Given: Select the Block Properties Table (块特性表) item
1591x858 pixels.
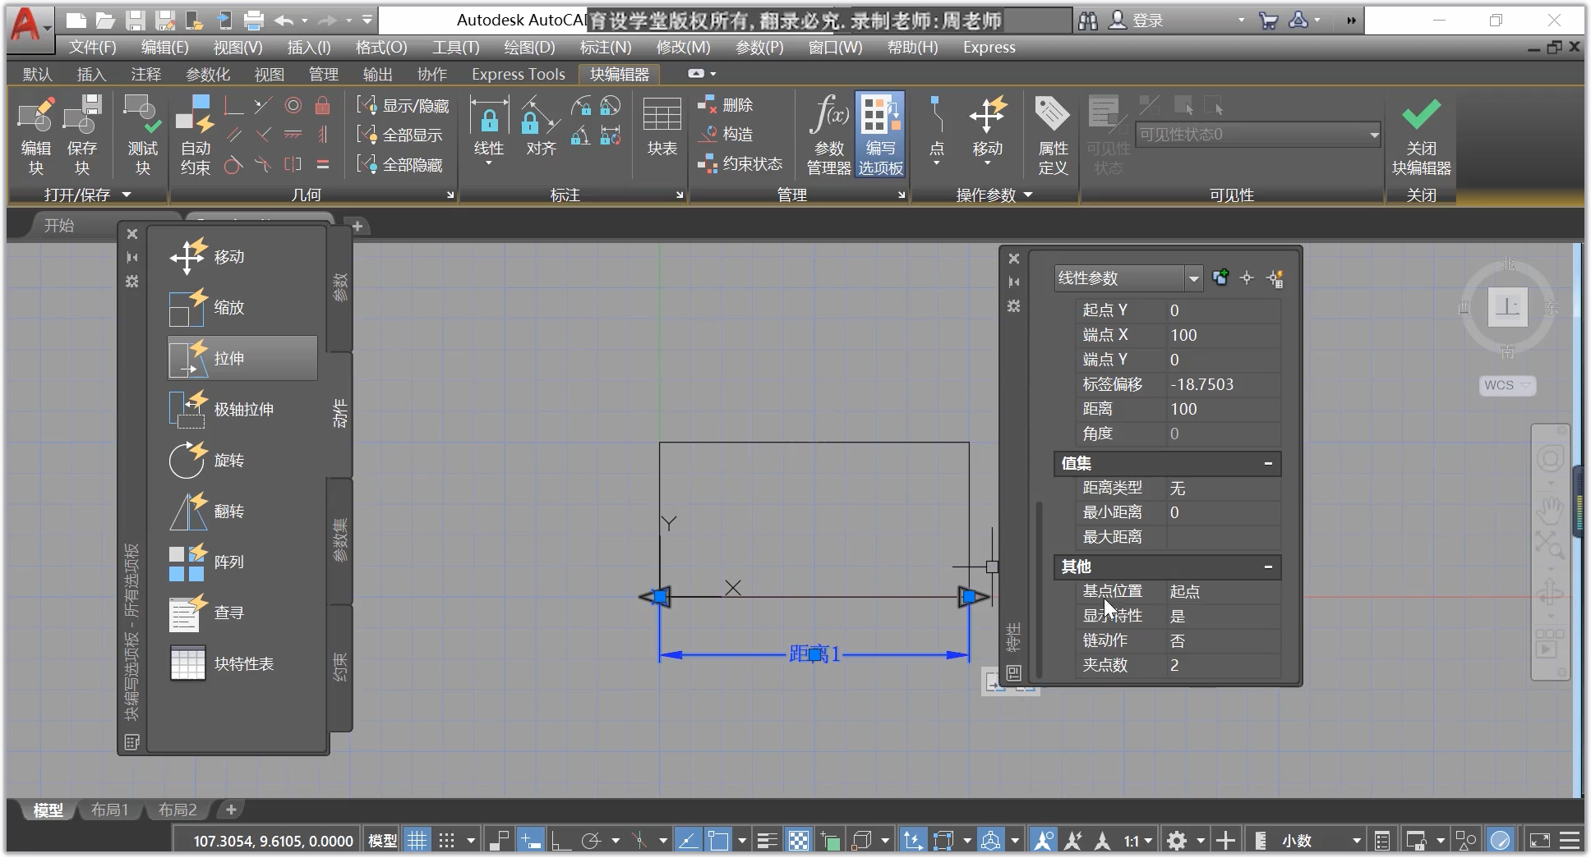Looking at the screenshot, I should 242,663.
